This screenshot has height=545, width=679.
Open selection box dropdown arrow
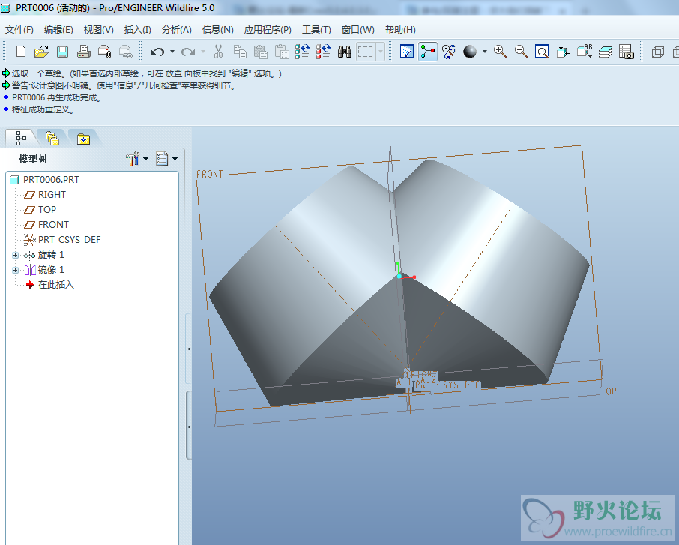381,52
